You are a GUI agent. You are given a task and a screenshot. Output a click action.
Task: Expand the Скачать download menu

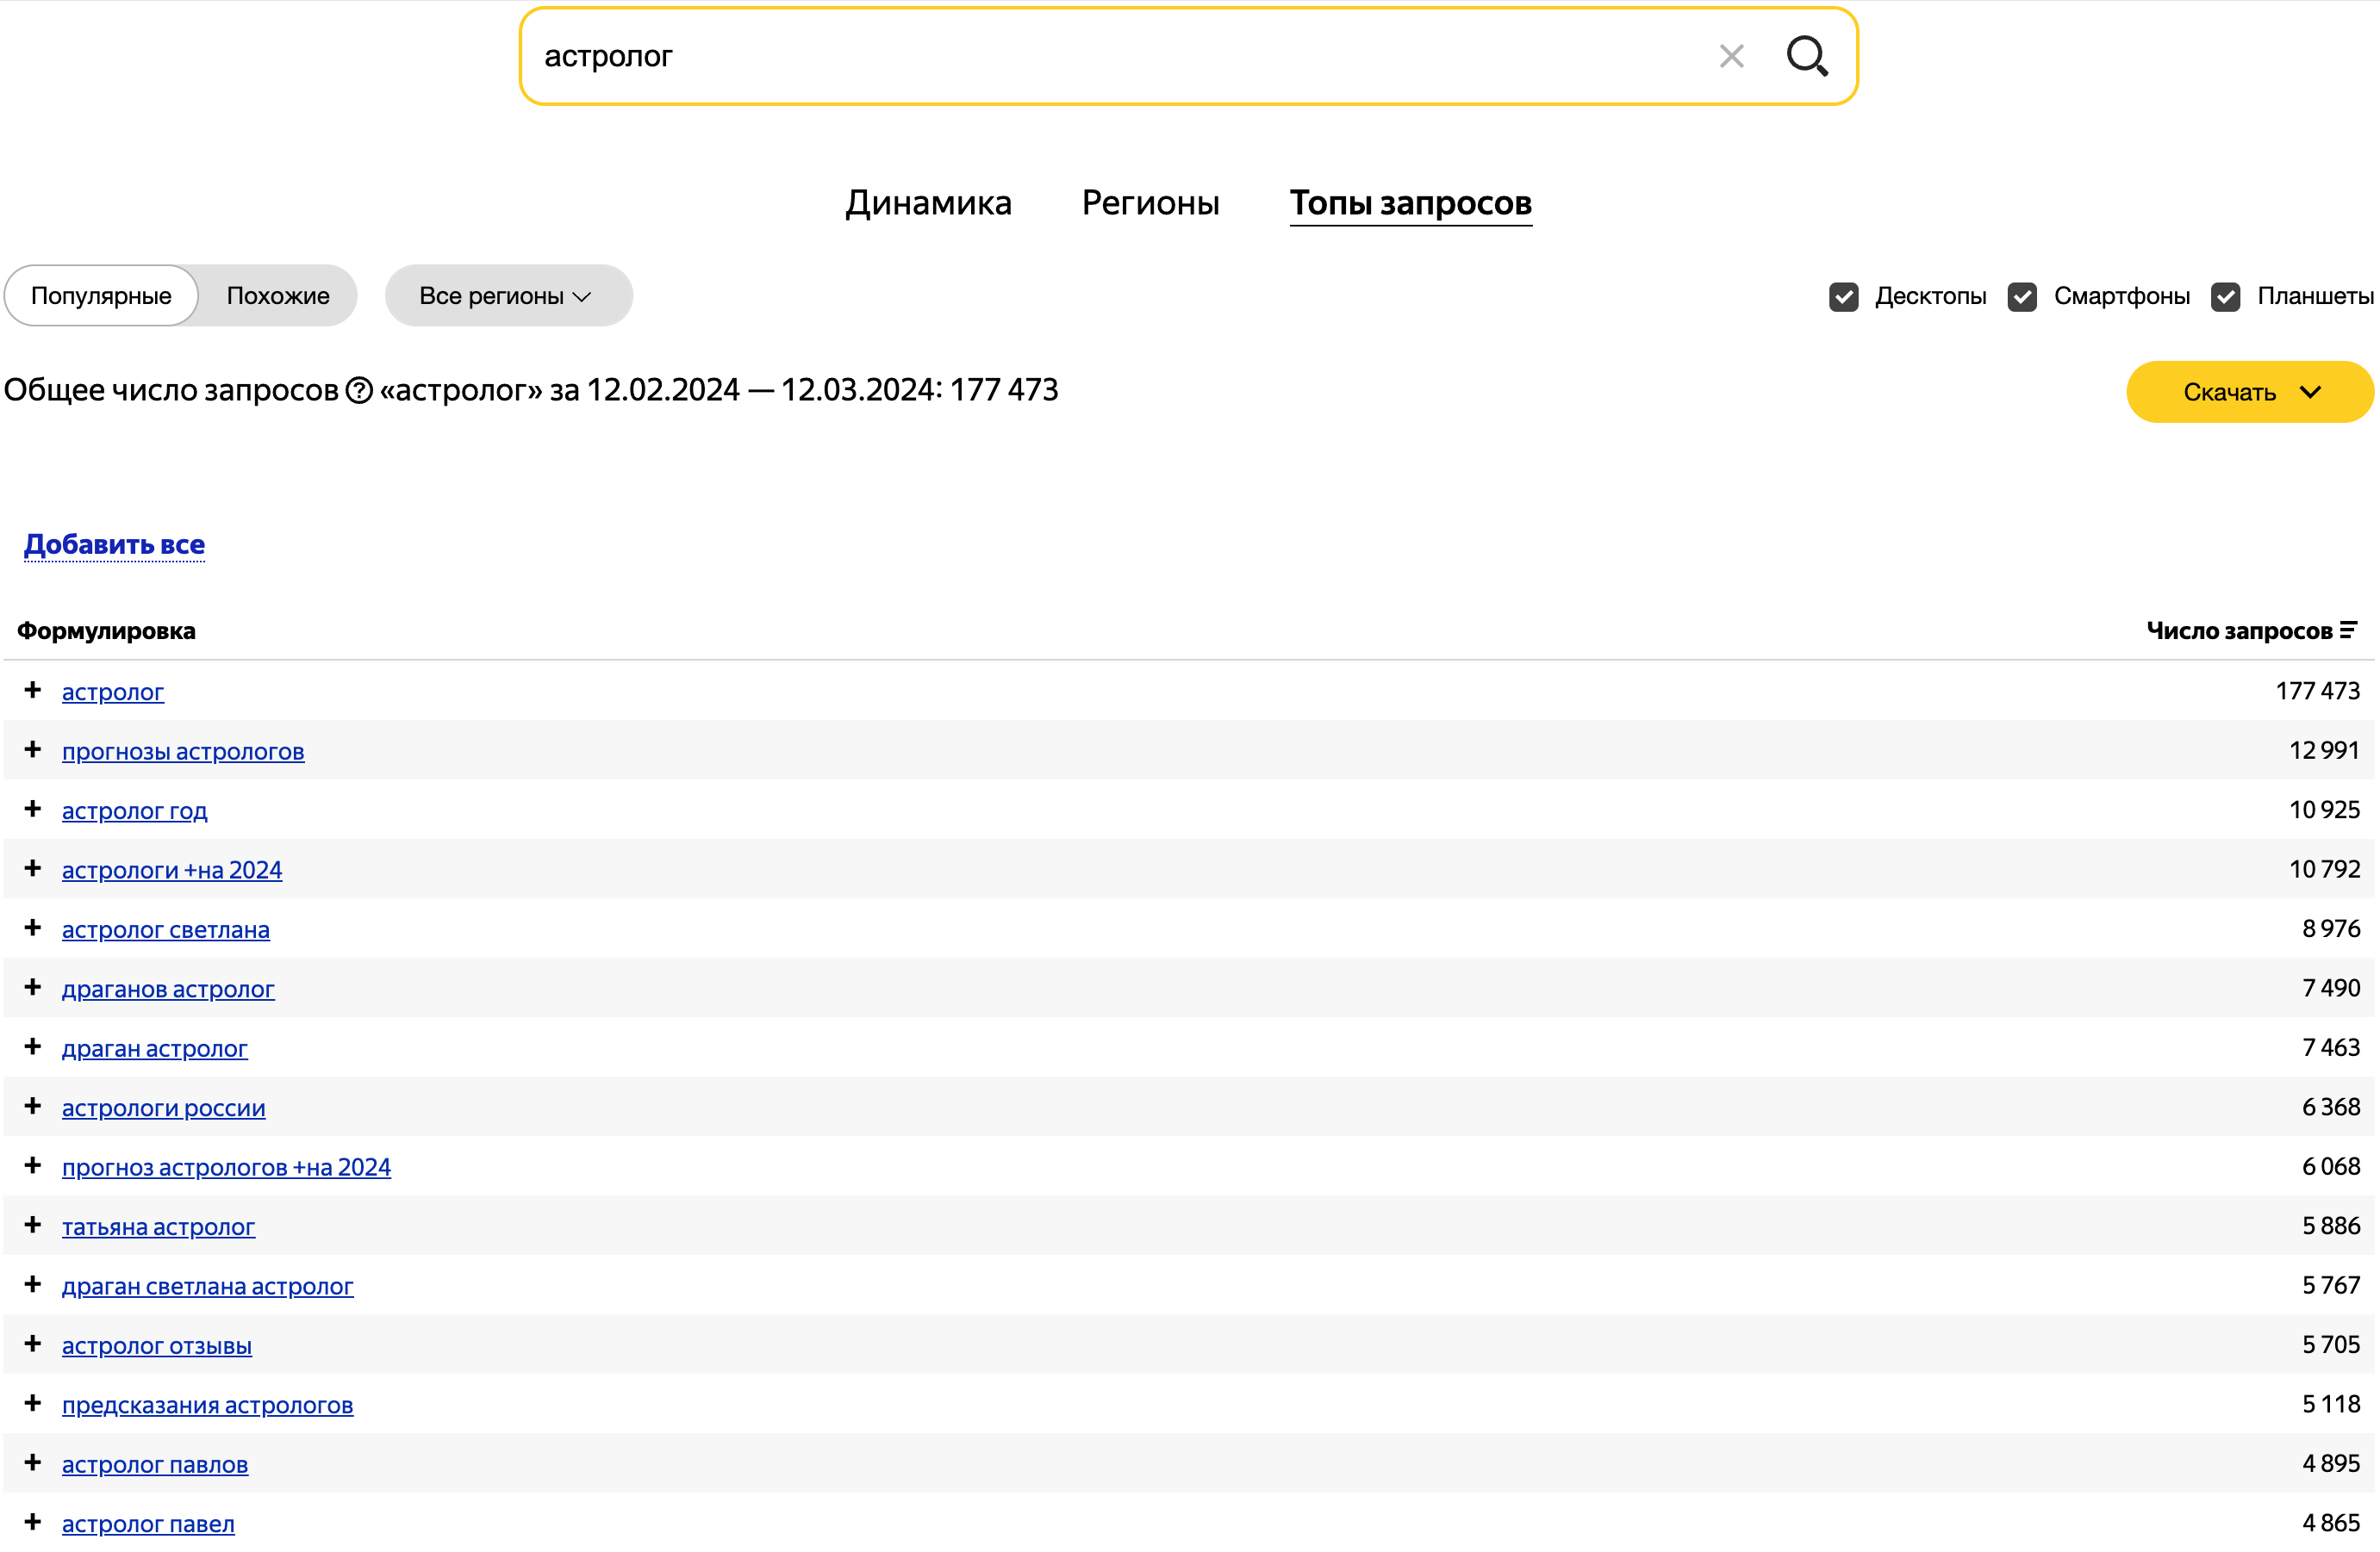[2248, 392]
